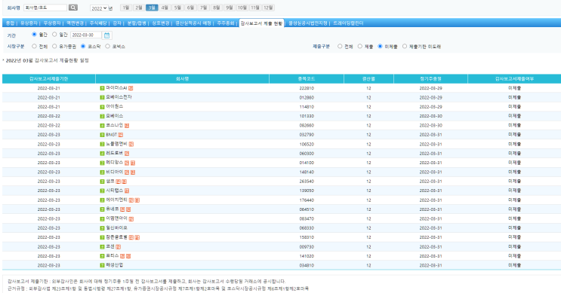Image resolution: width=561 pixels, height=293 pixels.
Task: Click the 6월 month button
Action: (x=190, y=8)
